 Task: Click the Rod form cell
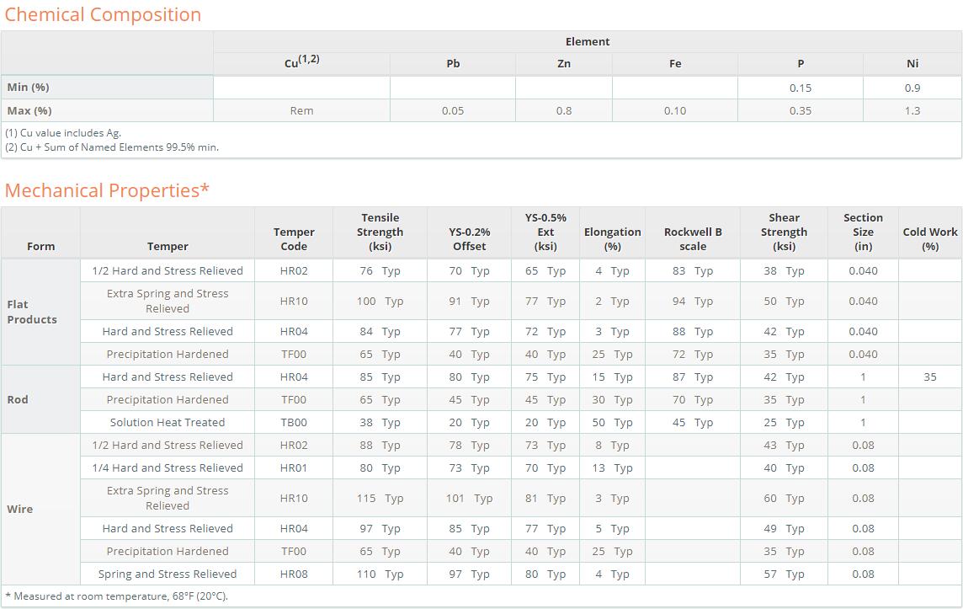coord(18,399)
